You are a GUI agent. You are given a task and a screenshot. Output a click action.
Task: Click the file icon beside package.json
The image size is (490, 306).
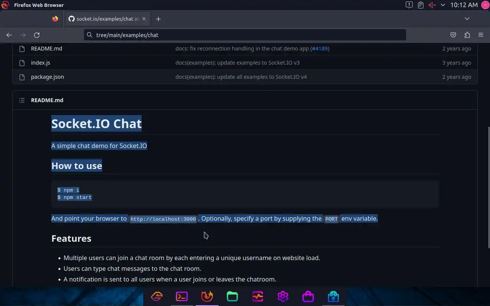pos(22,77)
